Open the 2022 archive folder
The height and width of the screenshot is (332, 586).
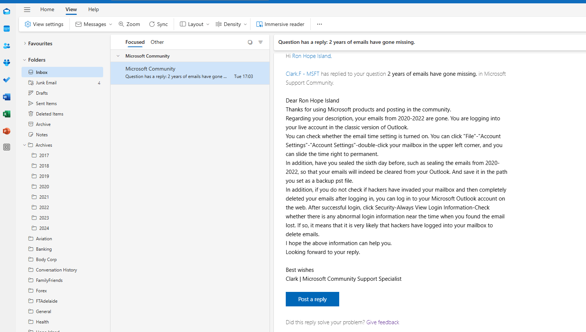click(62, 208)
